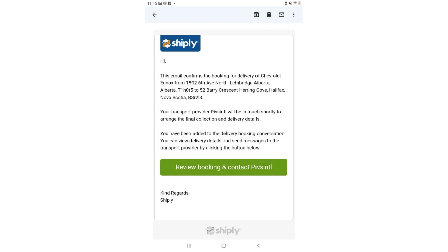Tap the grey Shiply footer logo

tap(223, 230)
